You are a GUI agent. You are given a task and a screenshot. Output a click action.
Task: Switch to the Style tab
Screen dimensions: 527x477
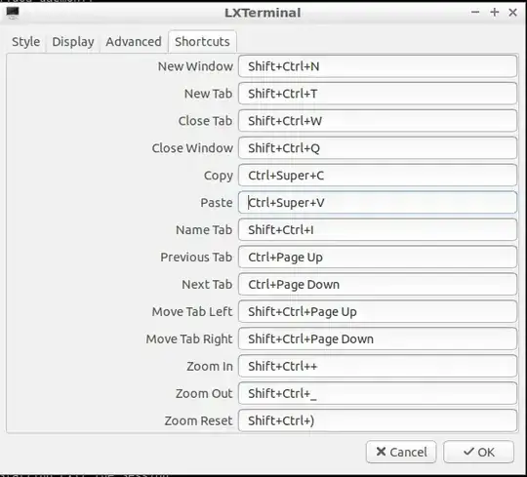click(x=26, y=42)
